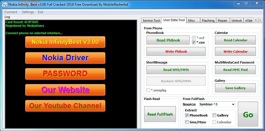Enable the Gallery extract checkbox
Viewport: 265px width, 131px height.
(x=214, y=115)
